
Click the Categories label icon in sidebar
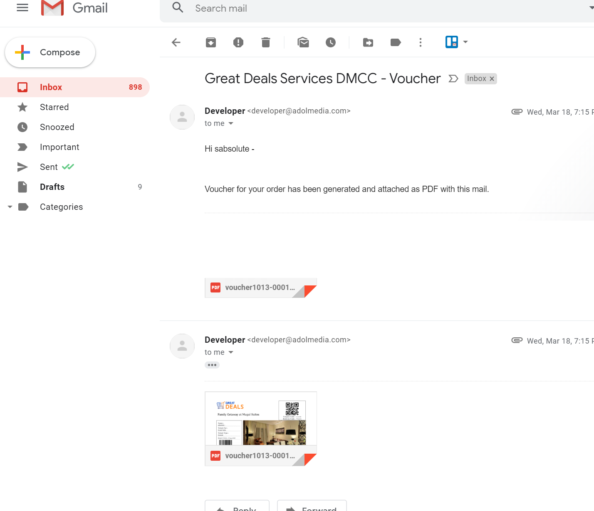pyautogui.click(x=23, y=207)
